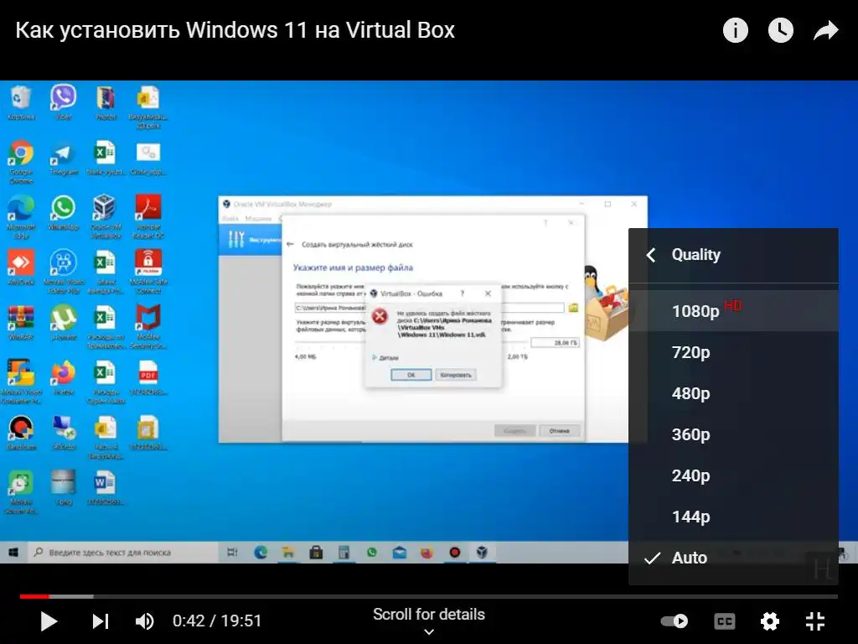The width and height of the screenshot is (858, 644).
Task: Open Microsoft Store from the taskbar
Action: point(316,553)
